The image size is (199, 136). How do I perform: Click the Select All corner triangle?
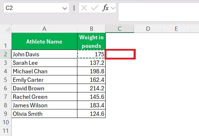click(7, 29)
